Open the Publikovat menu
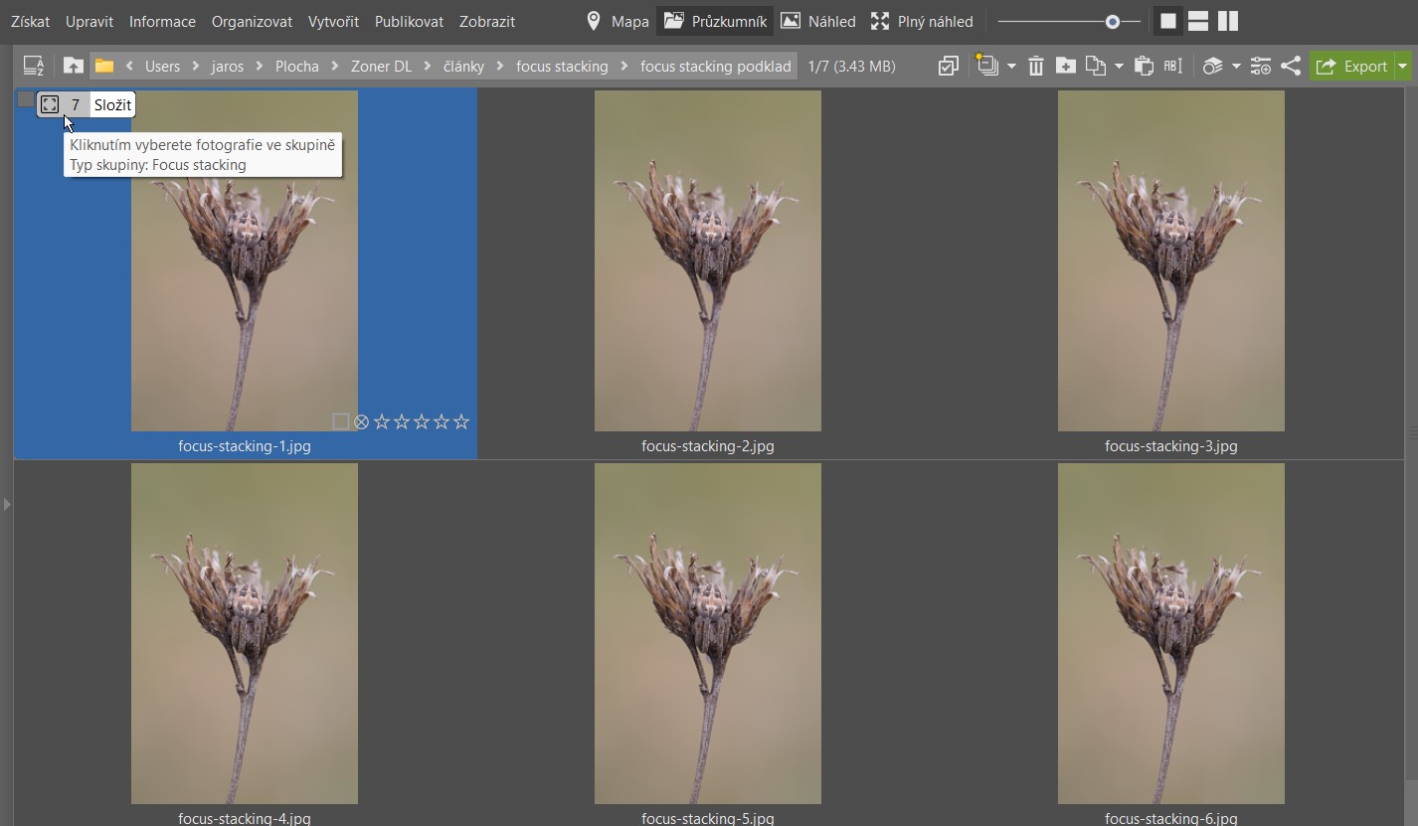 click(x=409, y=21)
